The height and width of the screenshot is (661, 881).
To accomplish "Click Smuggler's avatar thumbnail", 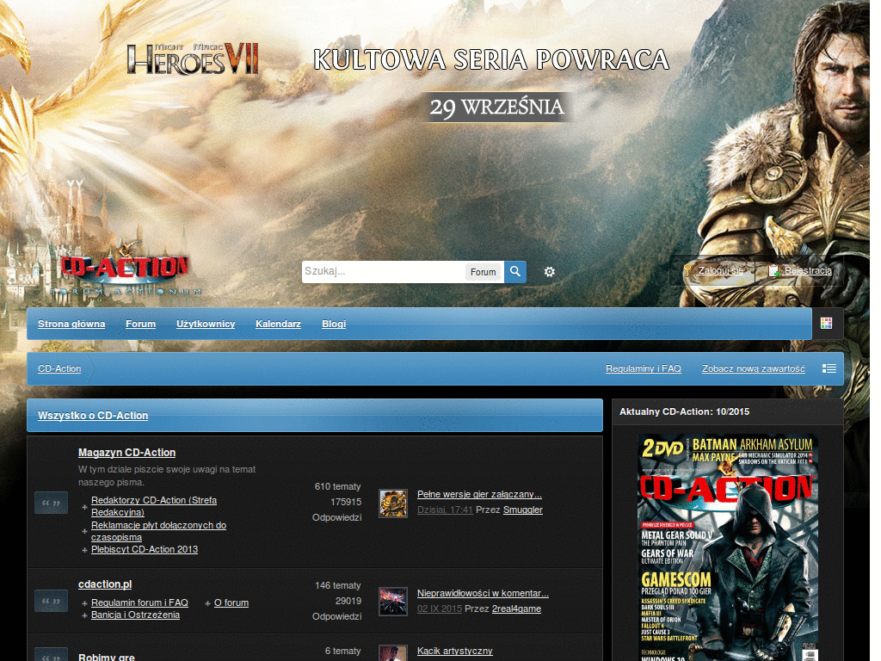I will click(x=392, y=503).
